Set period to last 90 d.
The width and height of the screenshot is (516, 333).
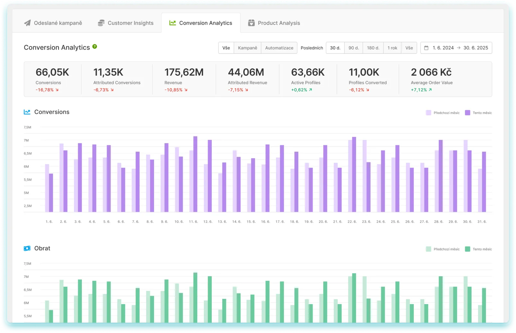[x=354, y=48]
